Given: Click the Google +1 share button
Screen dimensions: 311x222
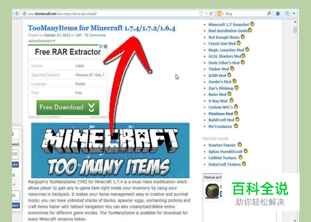Looking at the screenshot, I should point(15,185).
